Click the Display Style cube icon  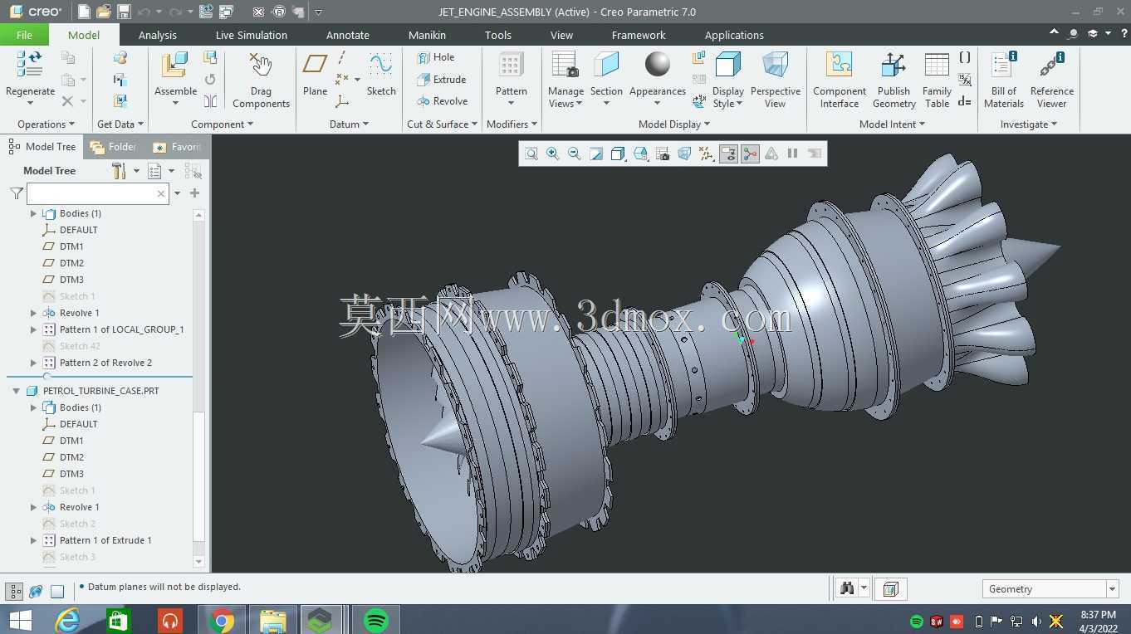(x=728, y=65)
